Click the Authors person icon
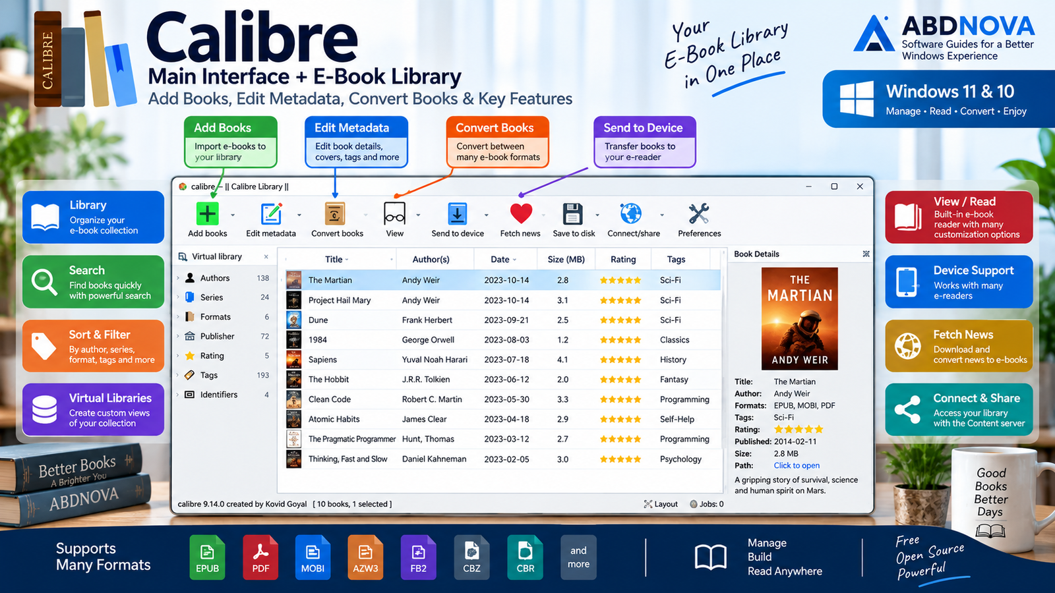This screenshot has height=593, width=1055. coord(190,278)
